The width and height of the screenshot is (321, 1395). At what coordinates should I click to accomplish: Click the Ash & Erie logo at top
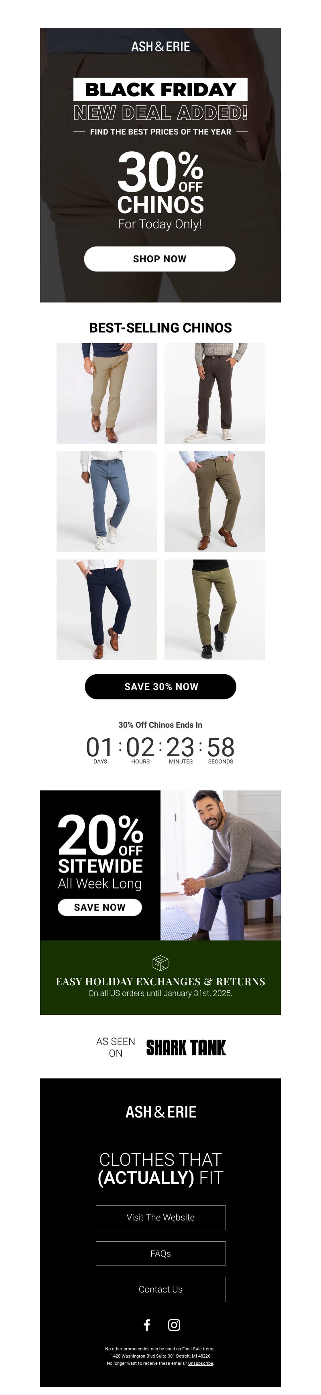point(160,47)
